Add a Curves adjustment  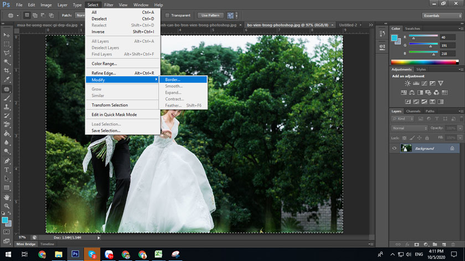(425, 83)
